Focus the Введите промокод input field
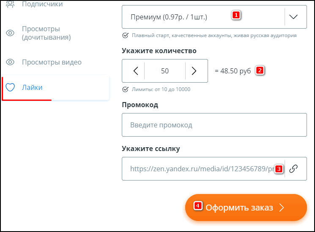 214,125
